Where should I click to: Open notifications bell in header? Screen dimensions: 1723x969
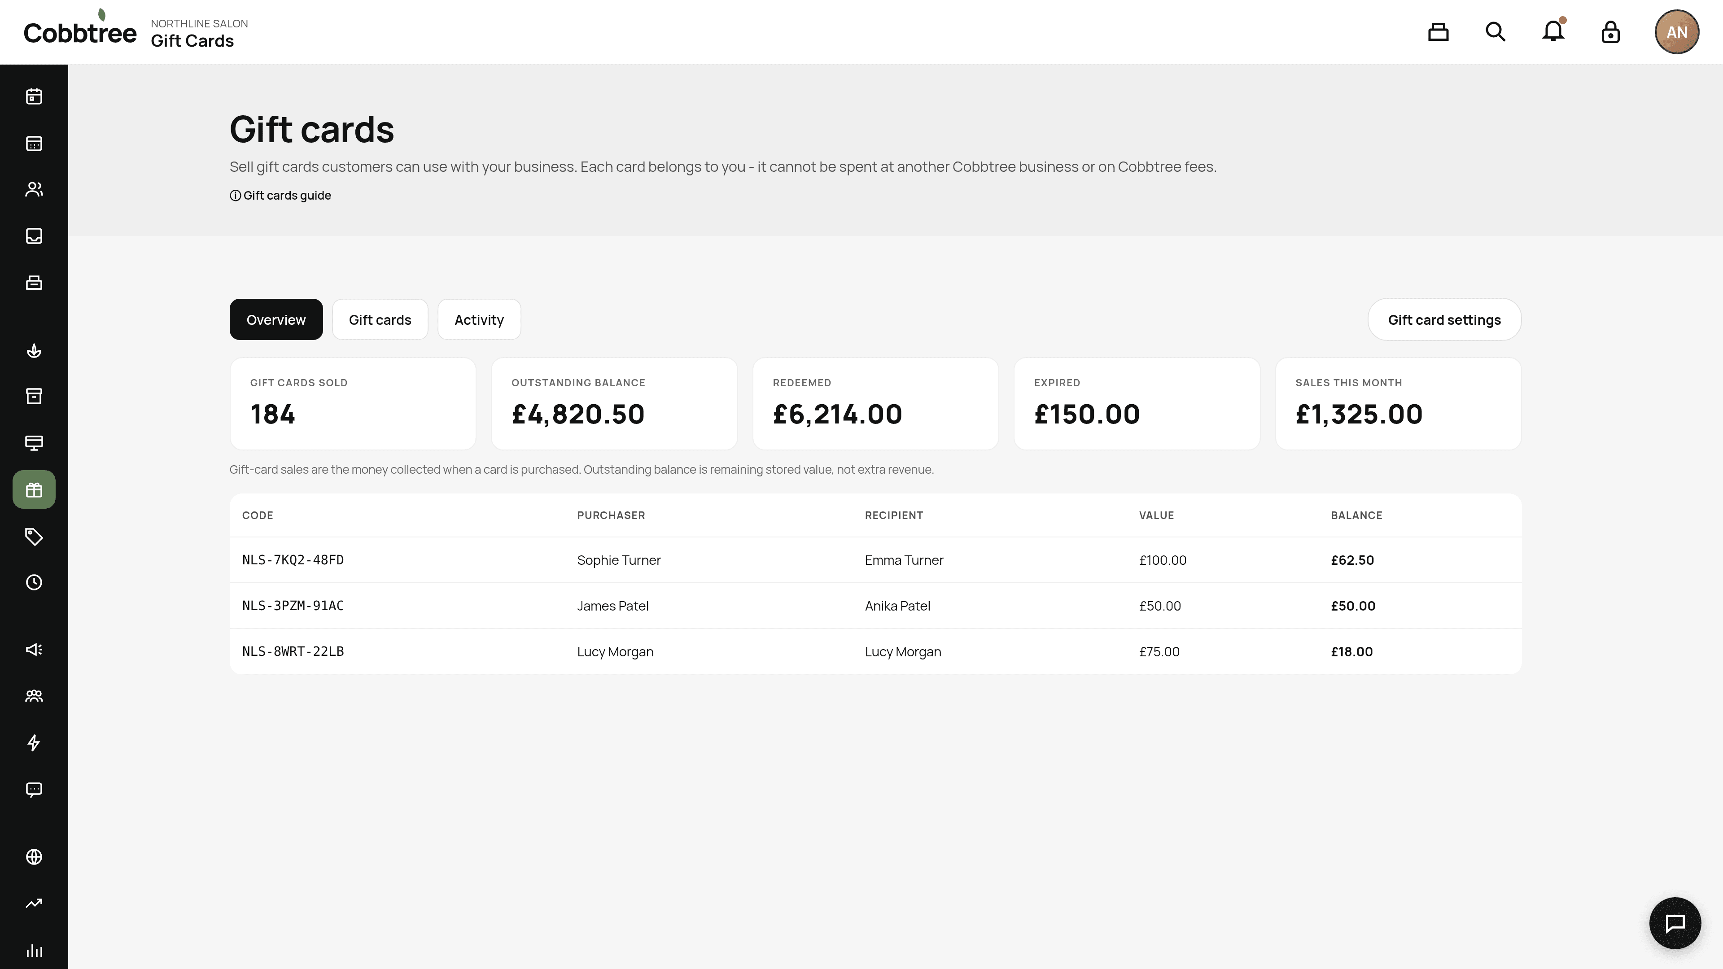(x=1553, y=32)
